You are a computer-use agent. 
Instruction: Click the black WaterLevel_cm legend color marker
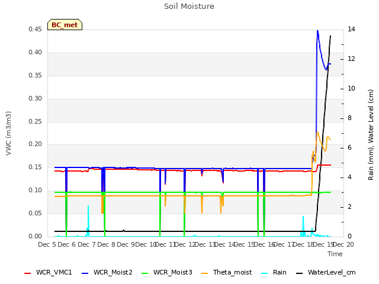pyautogui.click(x=300, y=273)
